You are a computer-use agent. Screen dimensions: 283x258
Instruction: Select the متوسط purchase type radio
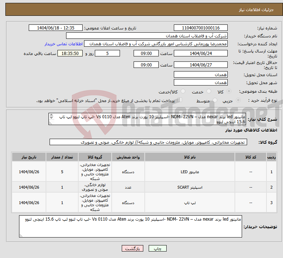(x=215, y=100)
